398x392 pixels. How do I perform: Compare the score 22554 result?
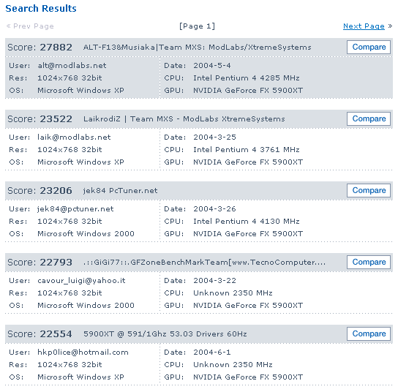[369, 334]
